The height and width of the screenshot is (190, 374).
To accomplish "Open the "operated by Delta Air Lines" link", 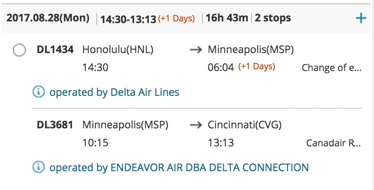I will [114, 92].
